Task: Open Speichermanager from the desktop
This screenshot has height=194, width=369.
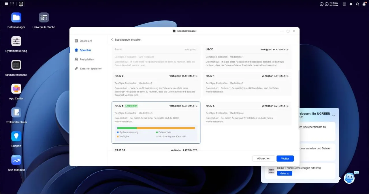Action: [16, 65]
